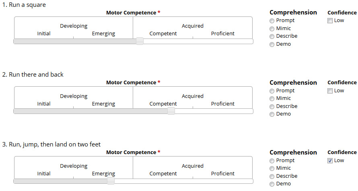Select Mimic for Run there and back
The width and height of the screenshot is (358, 191).
pos(272,99)
